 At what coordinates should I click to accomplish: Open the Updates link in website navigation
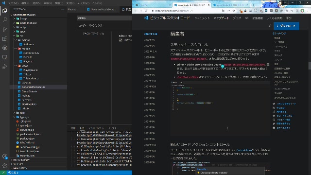tap(222, 18)
